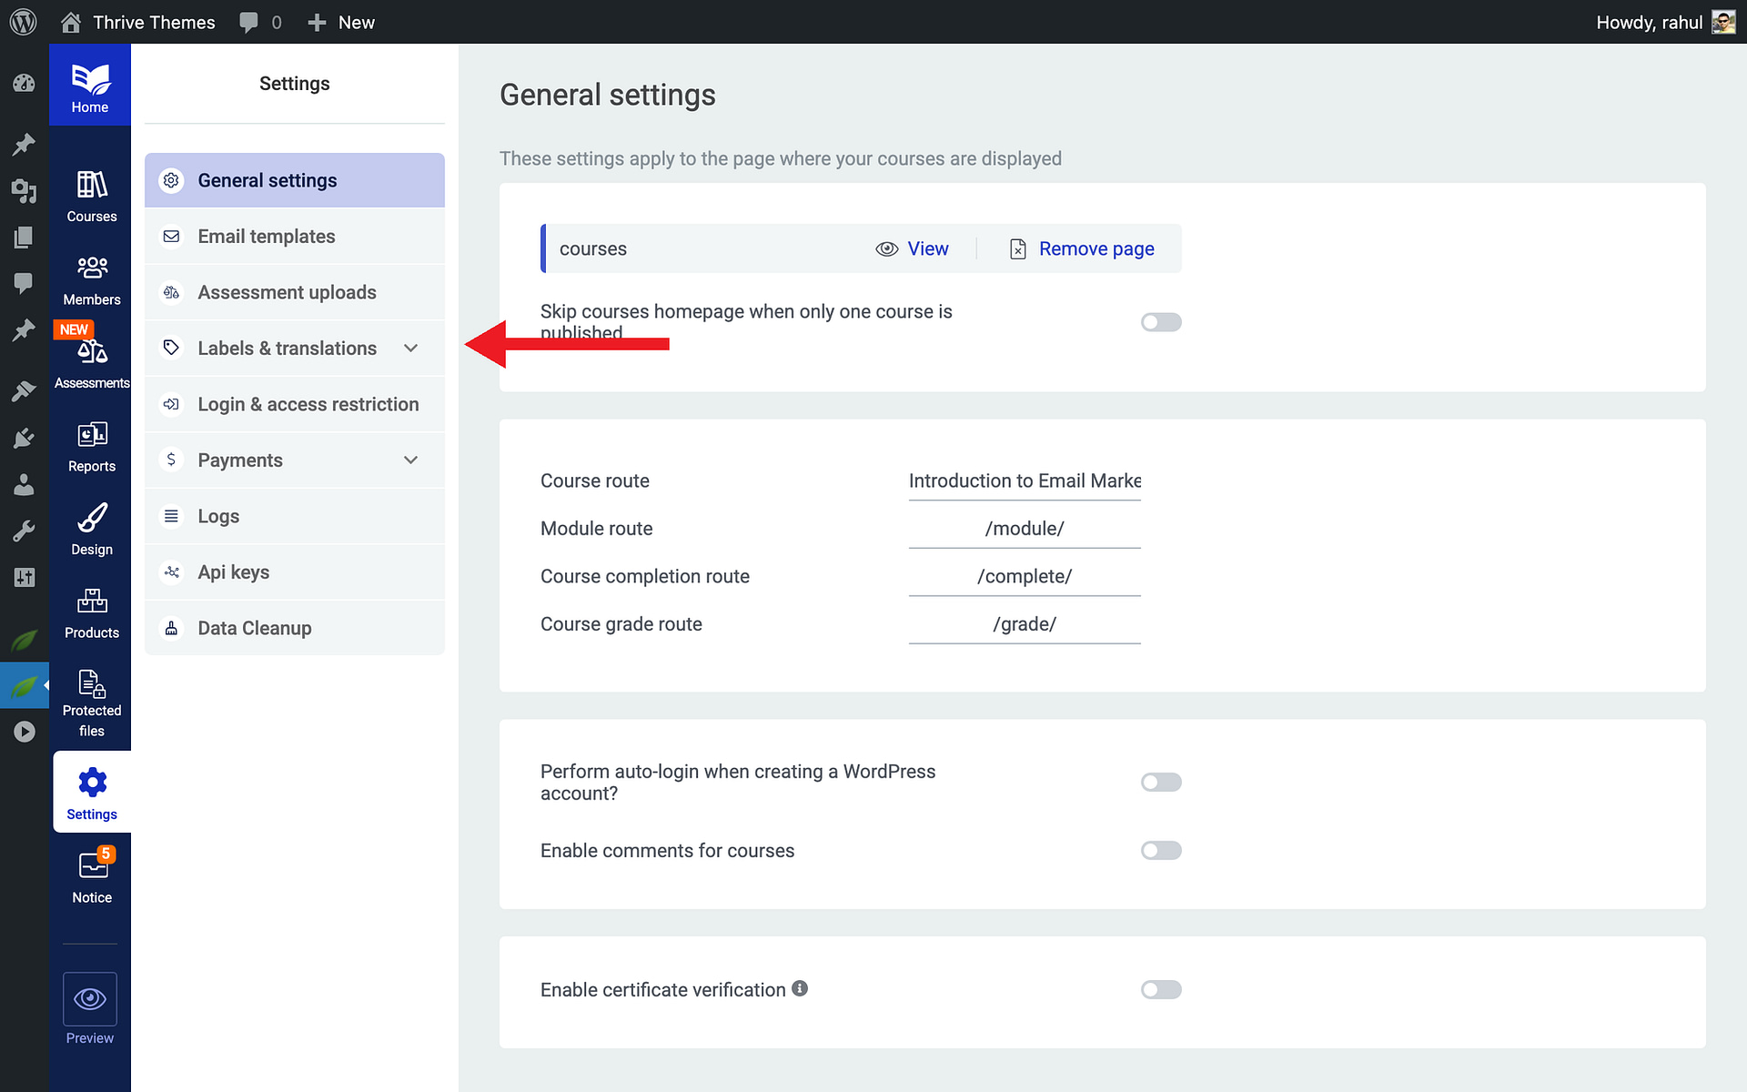Enable skip courses homepage toggle
This screenshot has height=1092, width=1747.
pyautogui.click(x=1161, y=321)
